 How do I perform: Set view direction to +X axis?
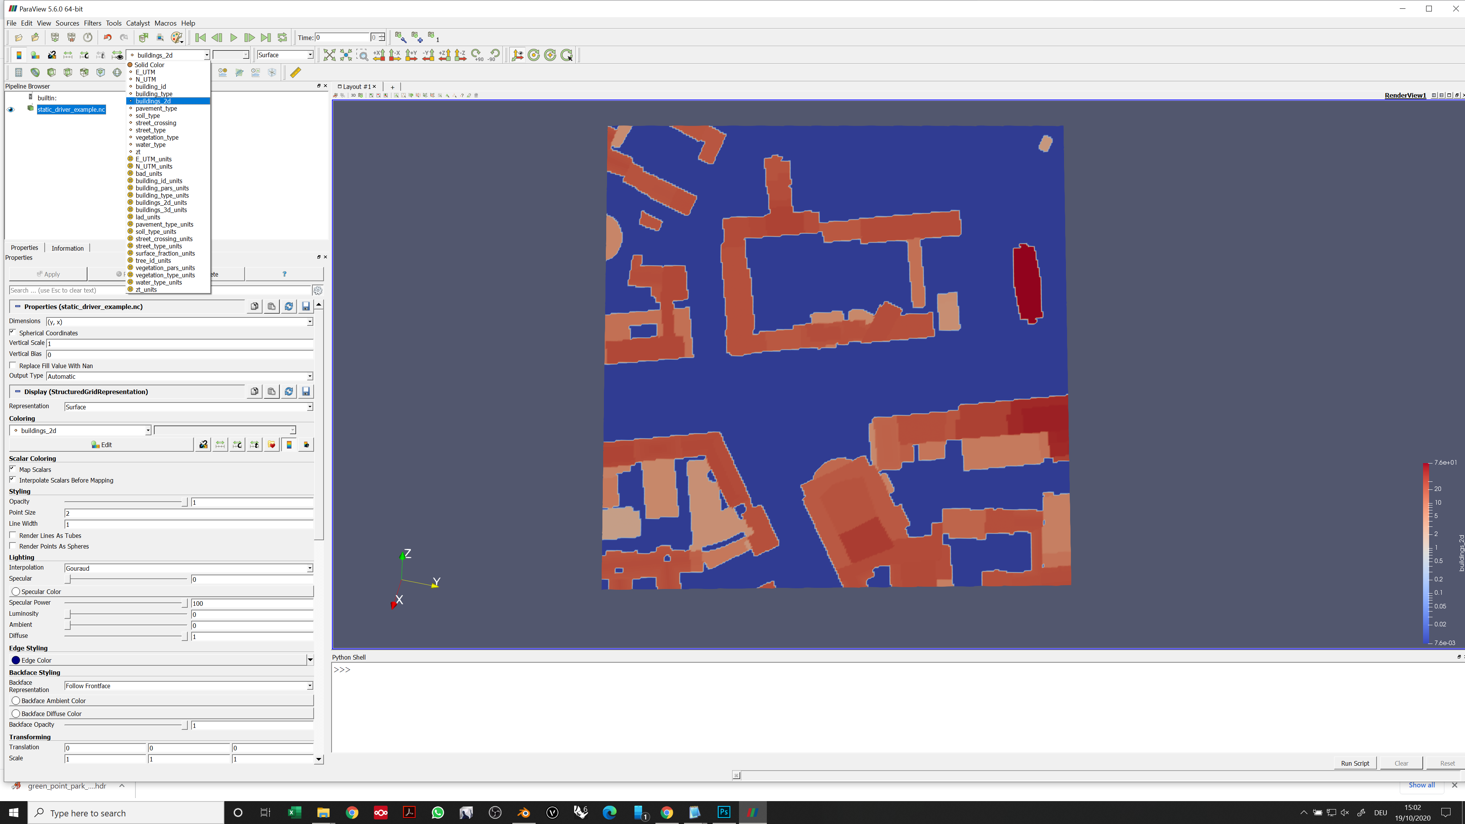point(379,55)
